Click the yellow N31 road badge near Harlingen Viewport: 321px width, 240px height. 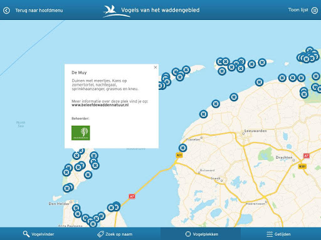(x=179, y=155)
